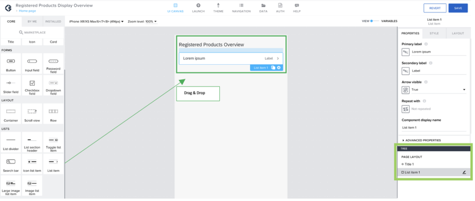
Task: Expand Advanced Properties section
Action: (422, 140)
